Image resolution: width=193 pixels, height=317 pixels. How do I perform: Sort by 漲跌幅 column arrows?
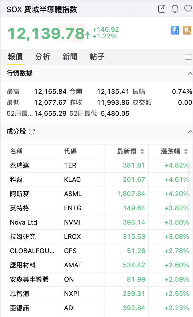[x=186, y=151]
